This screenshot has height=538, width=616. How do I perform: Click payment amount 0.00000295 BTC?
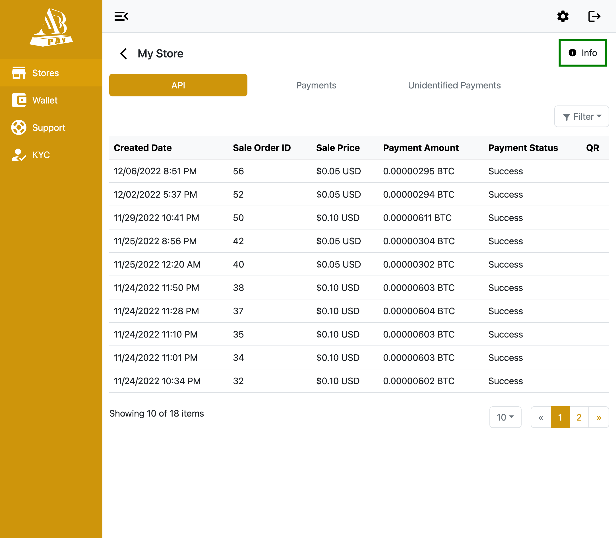[x=418, y=171]
